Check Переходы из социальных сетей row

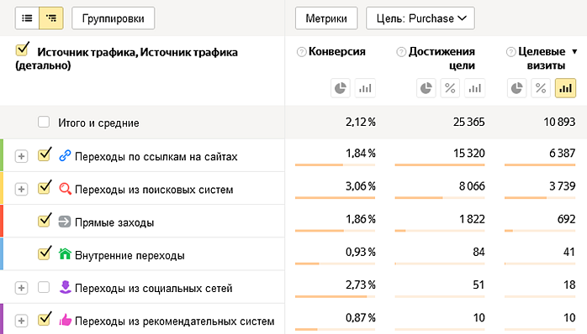(44, 287)
